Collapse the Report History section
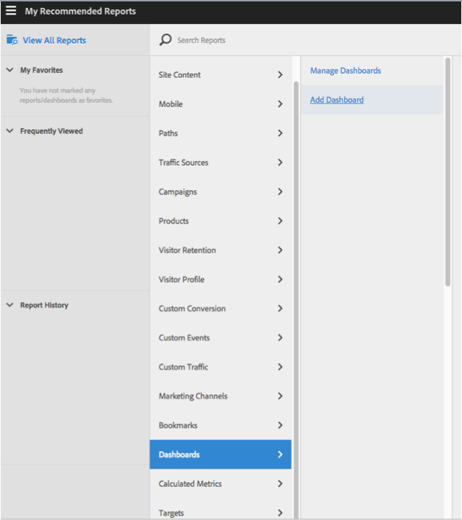Image resolution: width=462 pixels, height=520 pixels. [9, 305]
